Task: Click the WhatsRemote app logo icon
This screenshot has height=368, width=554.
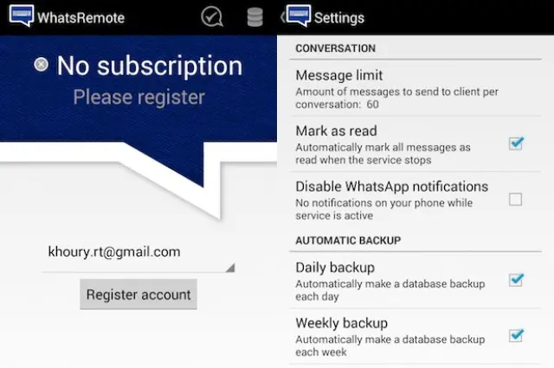Action: 21,16
